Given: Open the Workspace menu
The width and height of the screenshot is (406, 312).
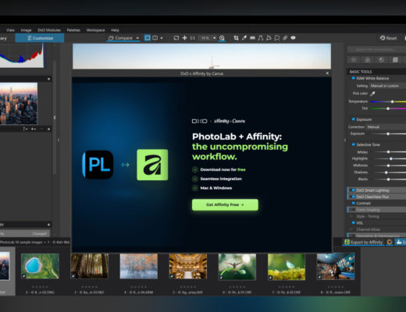Looking at the screenshot, I should coord(95,30).
